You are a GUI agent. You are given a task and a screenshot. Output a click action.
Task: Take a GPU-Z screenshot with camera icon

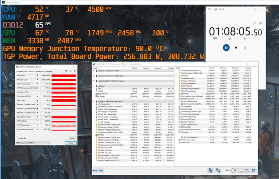click(66, 71)
